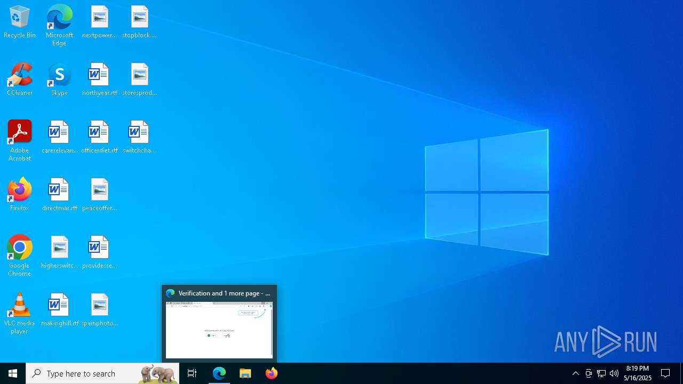Select the nextpower image file on desktop
Image resolution: width=683 pixels, height=384 pixels.
coord(99,22)
